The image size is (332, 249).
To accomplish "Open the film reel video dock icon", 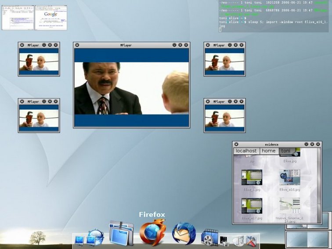I will coord(209,237).
